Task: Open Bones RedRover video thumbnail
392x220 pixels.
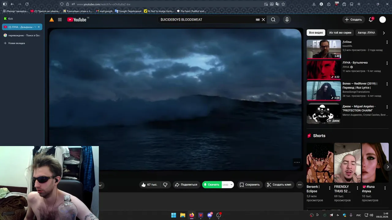Action: [x=324, y=91]
